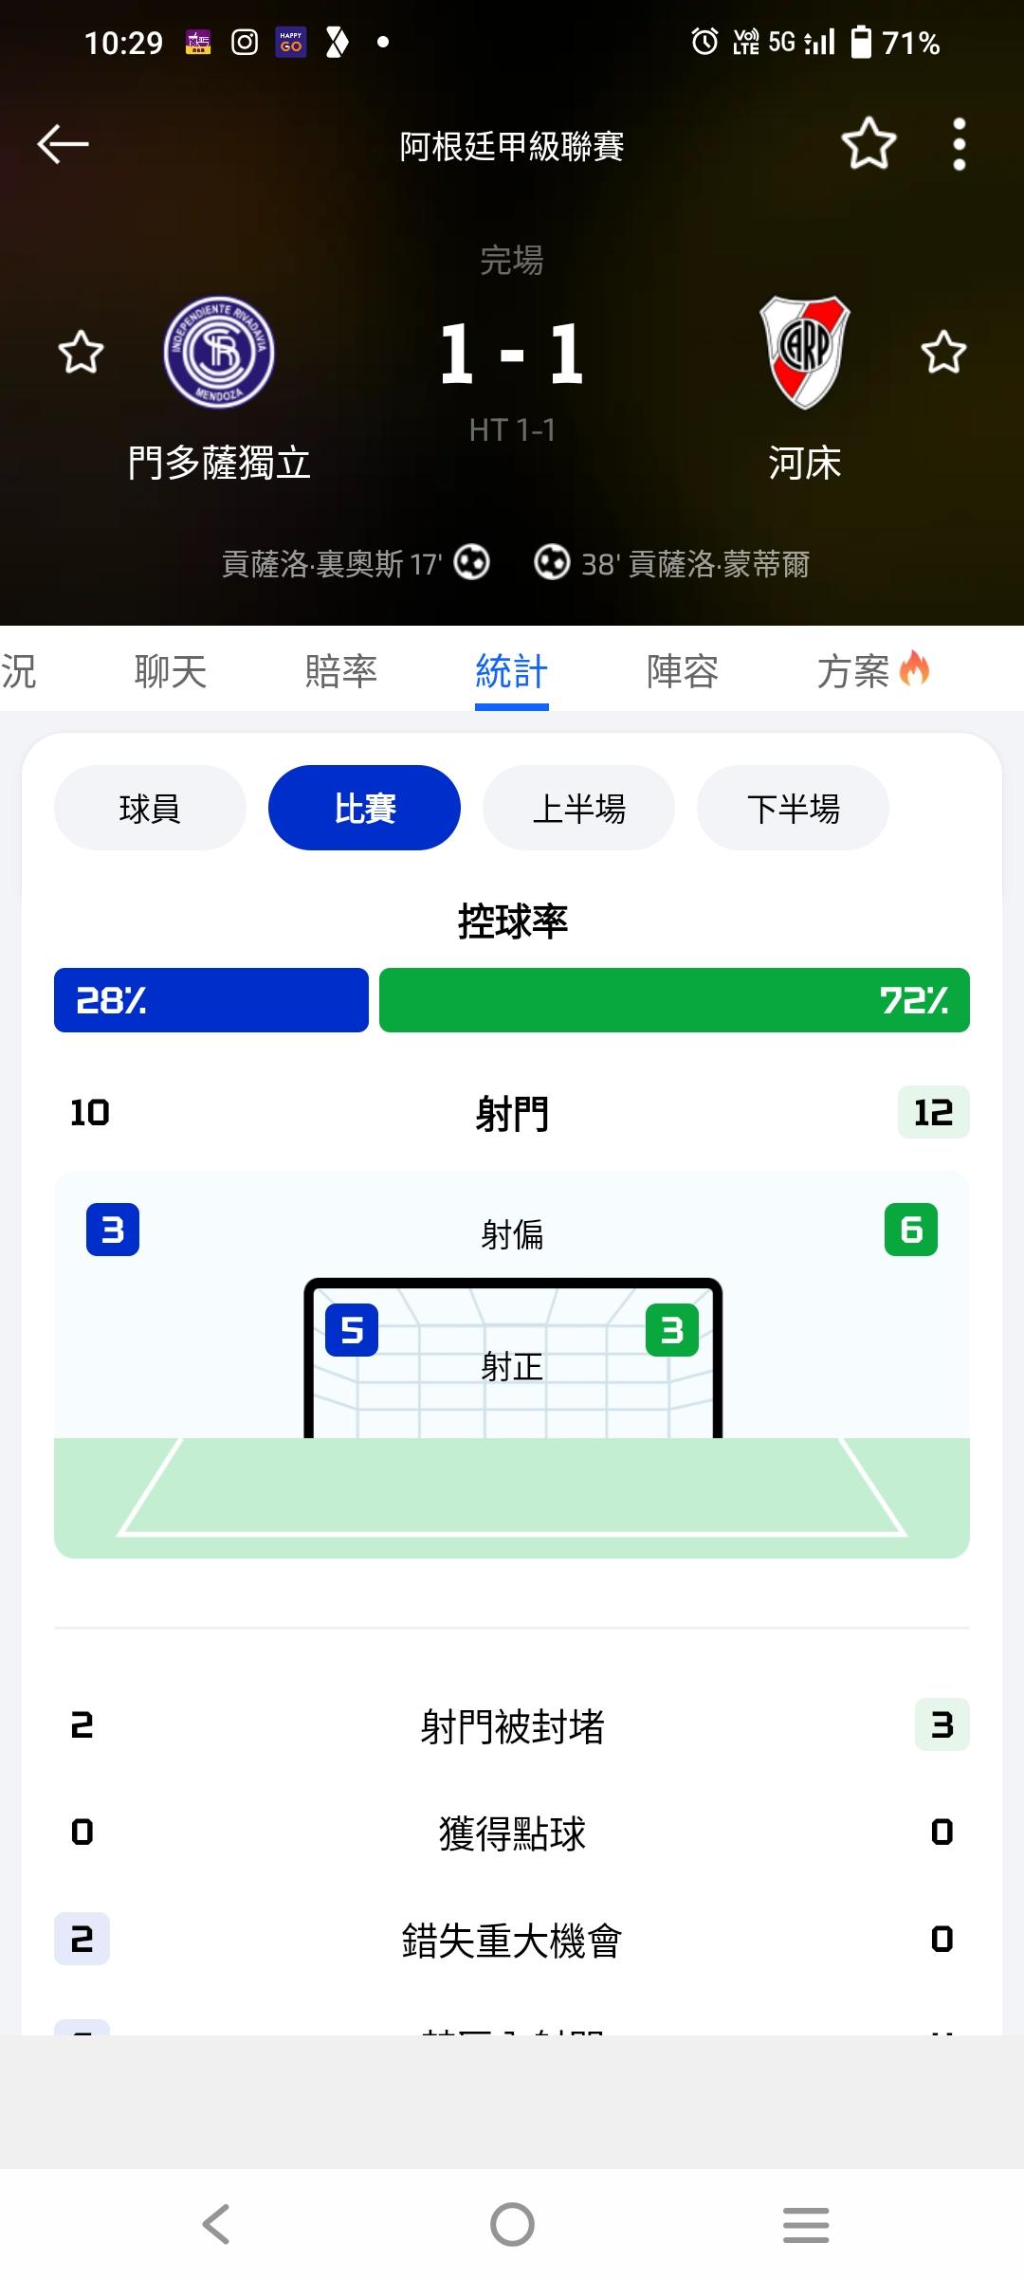Screen dimensions: 1024x2279
Task: Tap the goal icon beside 38' 貢薩洛·蒙蒂爾
Action: pos(552,563)
